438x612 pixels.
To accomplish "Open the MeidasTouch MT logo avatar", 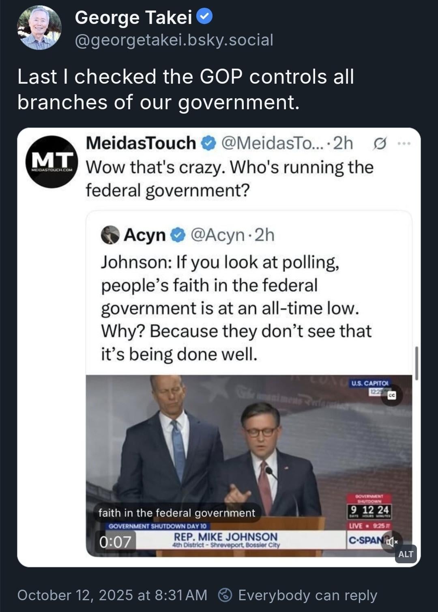I will 52,162.
